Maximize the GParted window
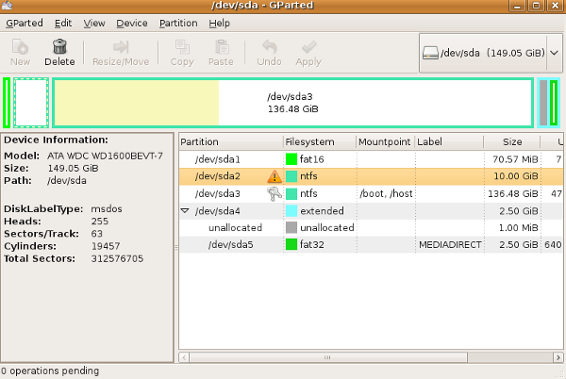 click(537, 6)
